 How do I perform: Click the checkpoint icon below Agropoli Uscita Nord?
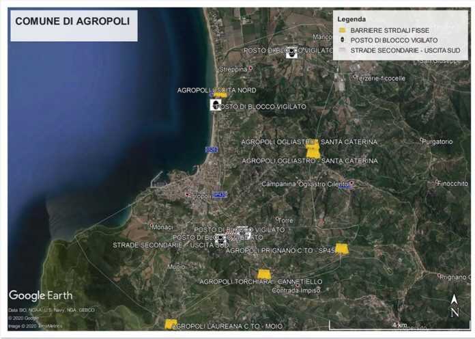[215, 105]
